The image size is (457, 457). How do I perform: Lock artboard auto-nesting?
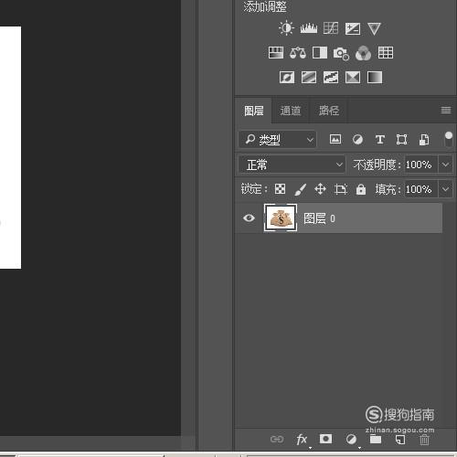[x=340, y=189]
